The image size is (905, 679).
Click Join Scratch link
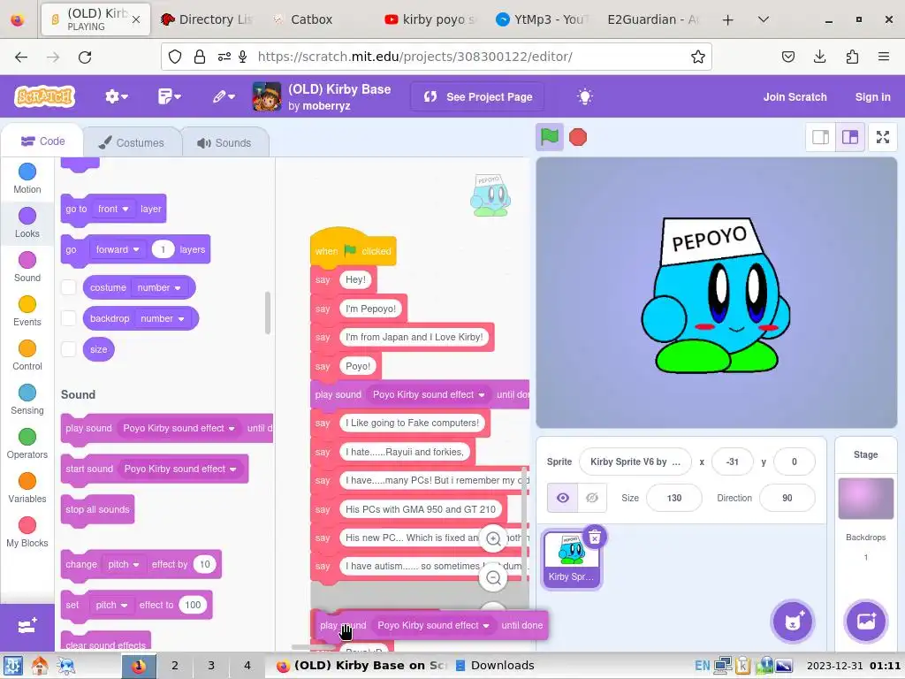(x=795, y=97)
